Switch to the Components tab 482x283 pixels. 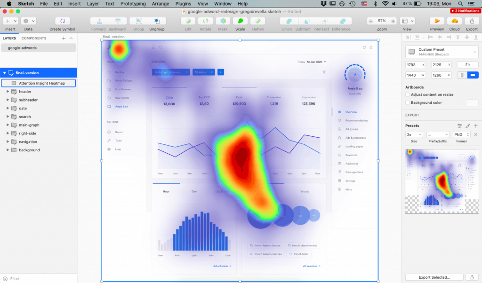(34, 39)
